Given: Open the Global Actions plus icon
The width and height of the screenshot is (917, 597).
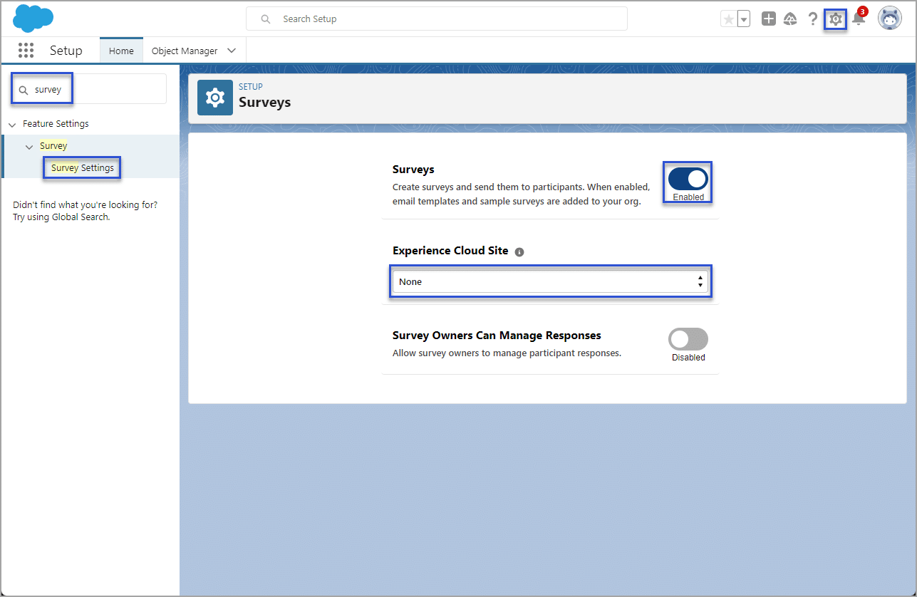Looking at the screenshot, I should (768, 19).
